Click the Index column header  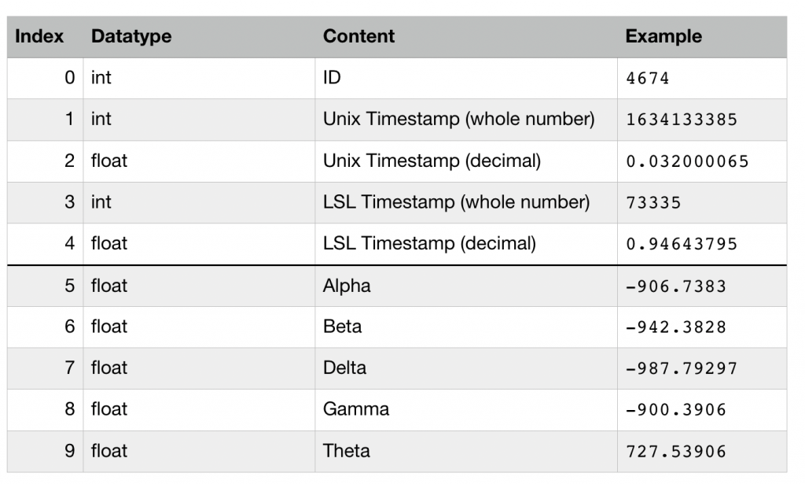coord(39,36)
